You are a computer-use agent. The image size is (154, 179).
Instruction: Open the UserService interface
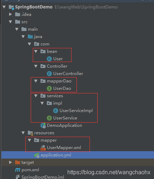pos(65,118)
